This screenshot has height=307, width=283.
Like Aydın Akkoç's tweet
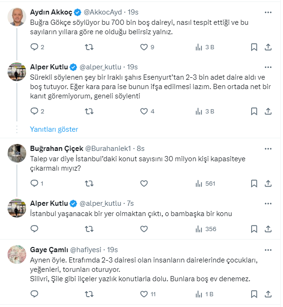144,47
